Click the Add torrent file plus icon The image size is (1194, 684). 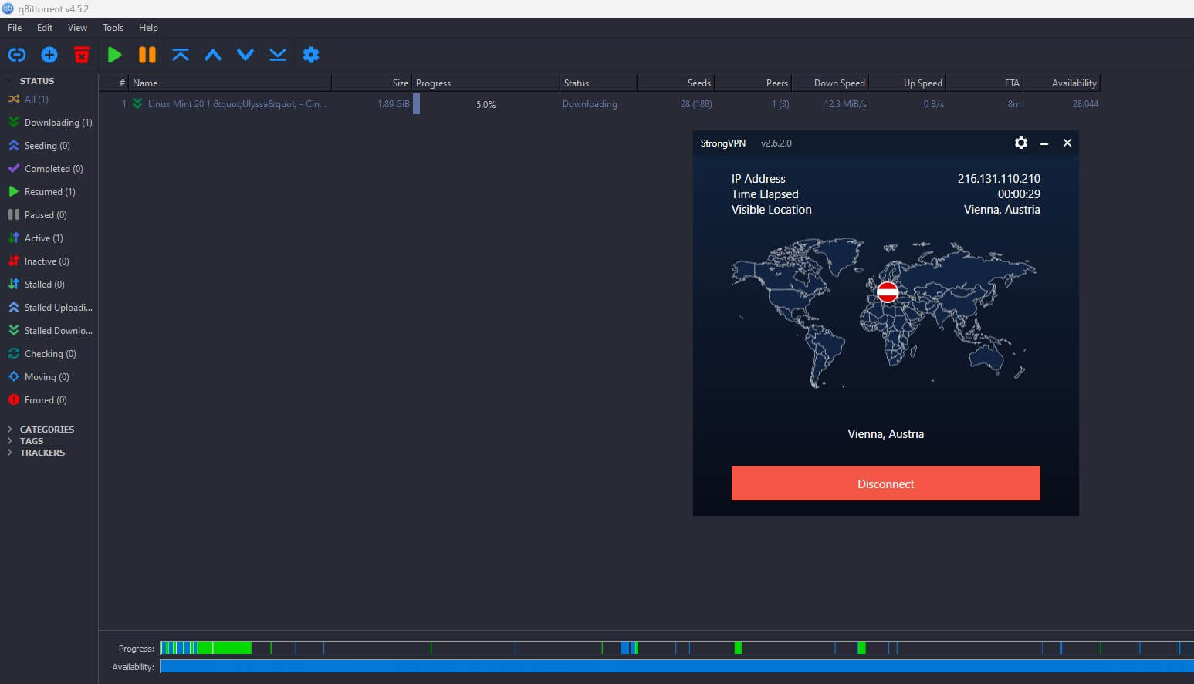click(x=49, y=55)
